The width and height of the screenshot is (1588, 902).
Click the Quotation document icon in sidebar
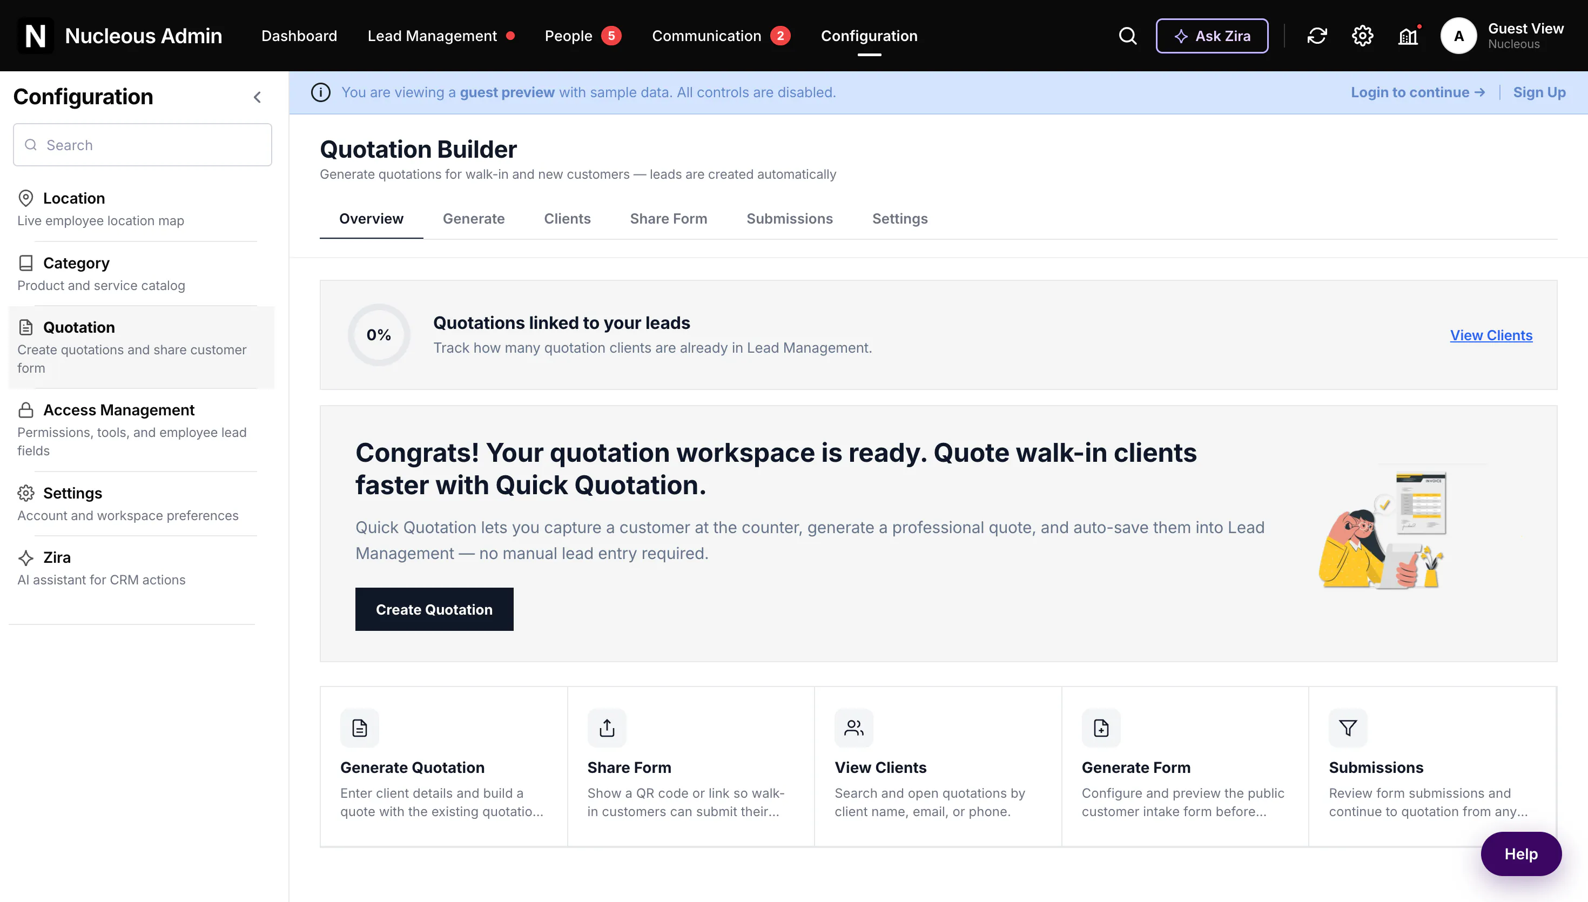click(26, 327)
